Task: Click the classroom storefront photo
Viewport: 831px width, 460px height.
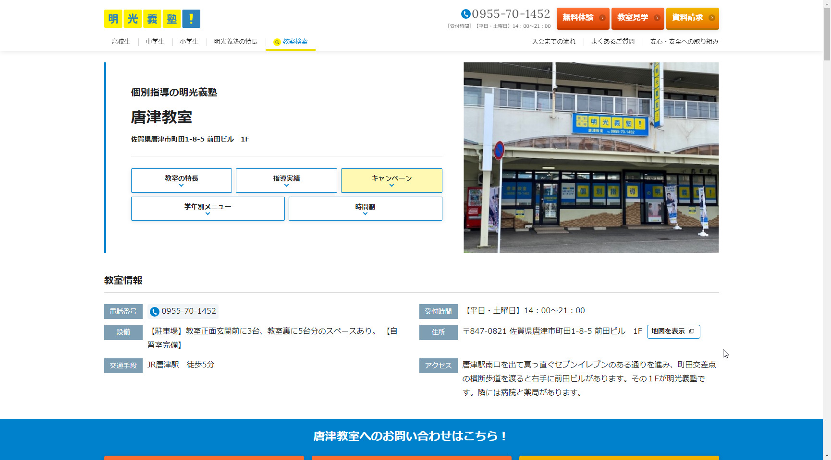Action: click(x=591, y=158)
